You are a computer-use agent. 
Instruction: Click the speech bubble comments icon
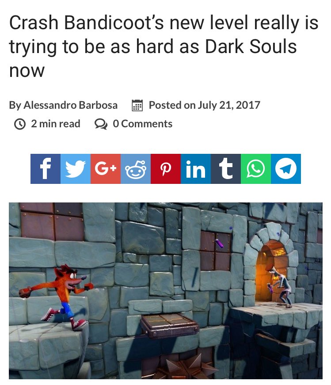(x=101, y=124)
